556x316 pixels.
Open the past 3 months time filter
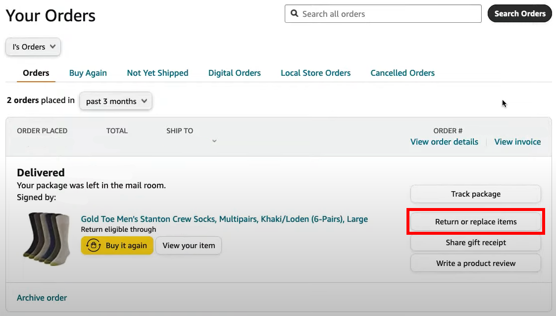[x=115, y=101]
